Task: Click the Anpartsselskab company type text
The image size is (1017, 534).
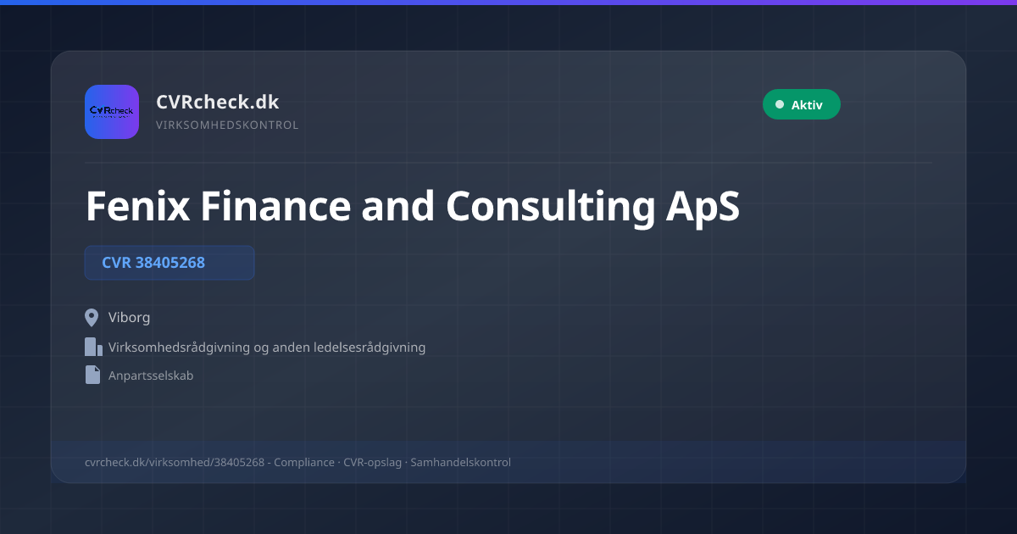Action: pos(151,375)
